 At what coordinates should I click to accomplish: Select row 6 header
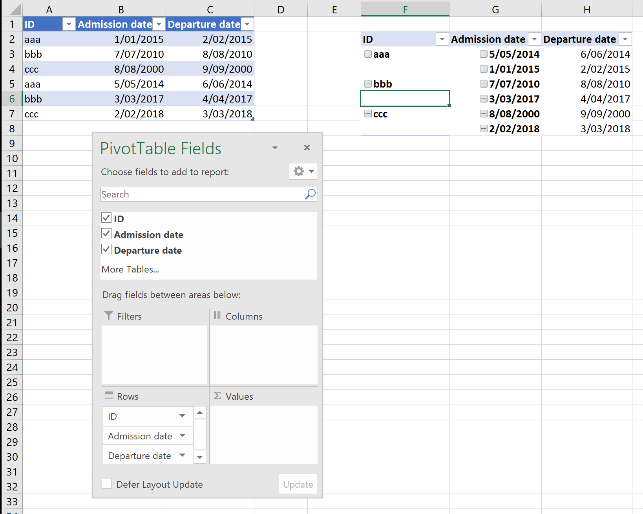coord(12,99)
